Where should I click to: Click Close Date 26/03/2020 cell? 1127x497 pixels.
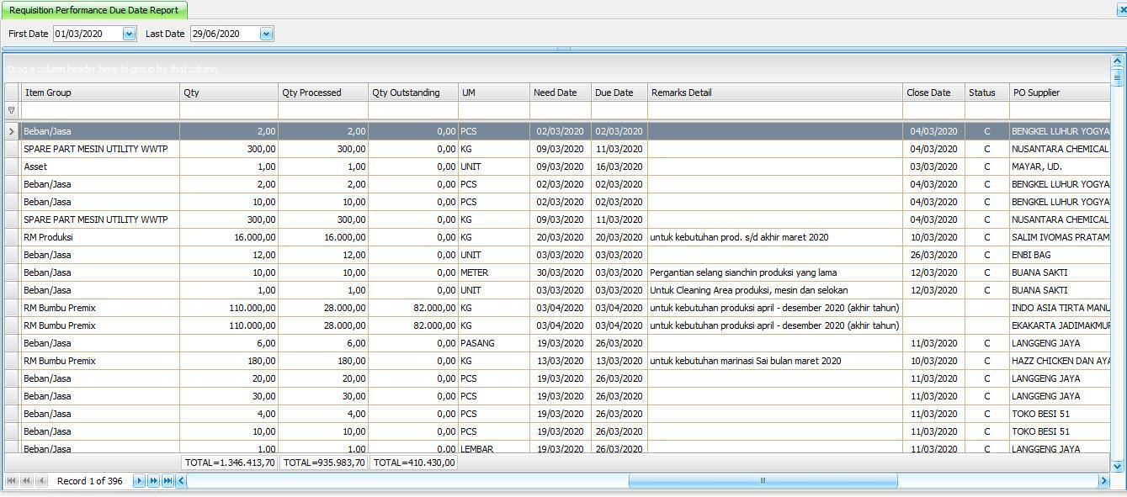click(934, 255)
